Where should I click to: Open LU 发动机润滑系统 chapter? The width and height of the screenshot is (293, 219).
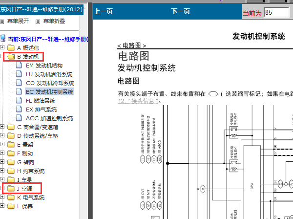(x=49, y=74)
